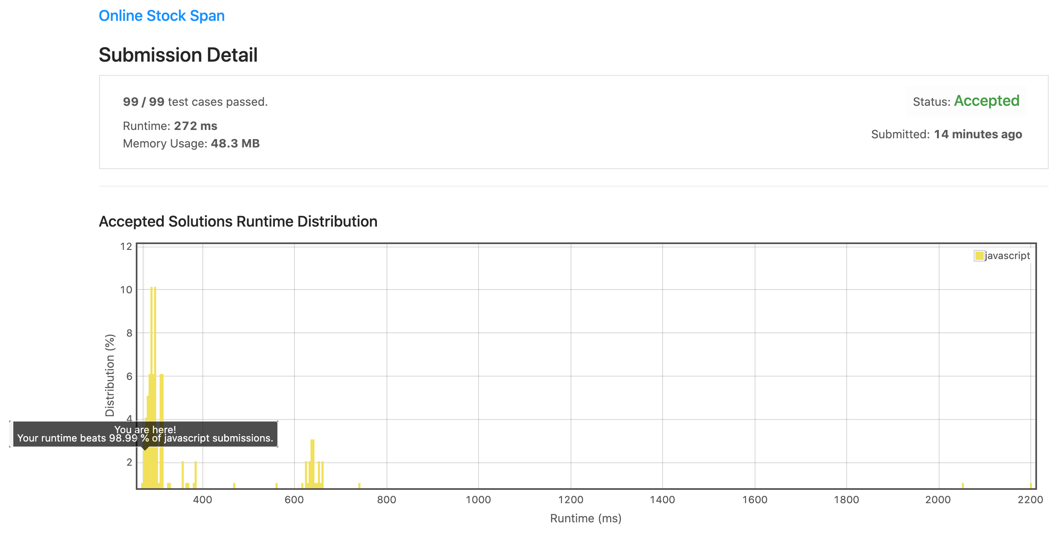The height and width of the screenshot is (544, 1062).
Task: Click the yellow javascript legend swatch
Action: pos(979,255)
